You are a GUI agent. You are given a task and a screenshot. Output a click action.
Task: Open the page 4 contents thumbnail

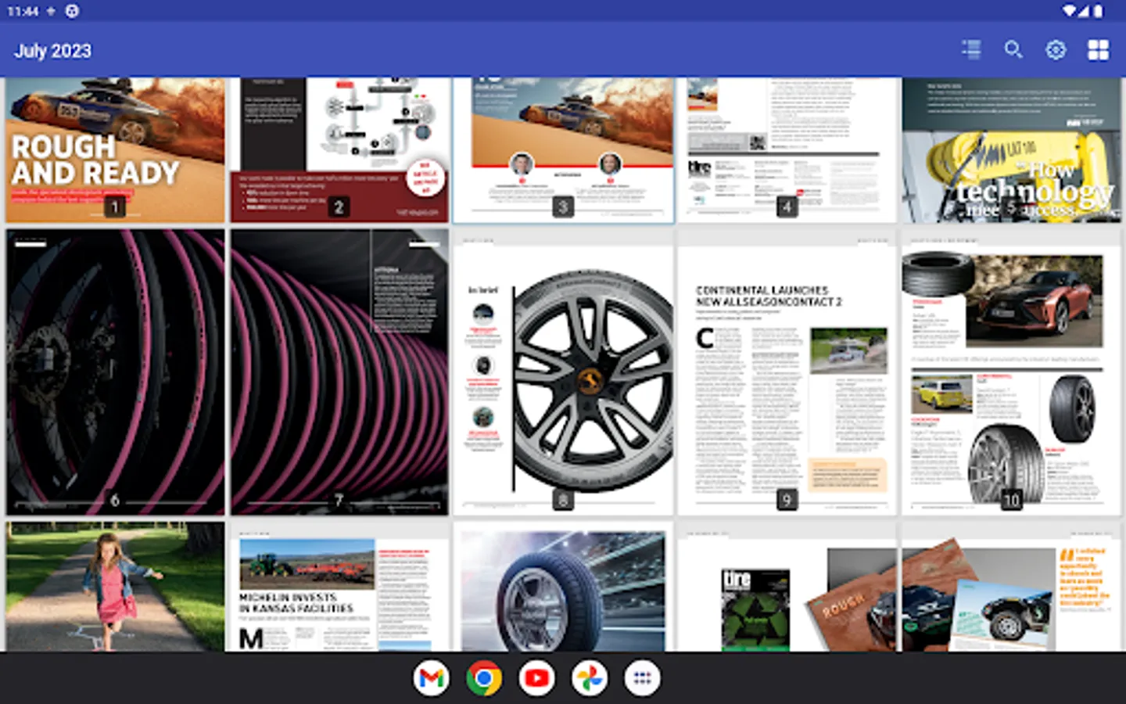coord(787,149)
